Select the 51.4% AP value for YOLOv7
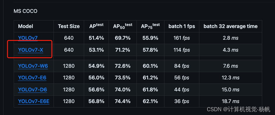The image size is (275, 115). pos(96,38)
